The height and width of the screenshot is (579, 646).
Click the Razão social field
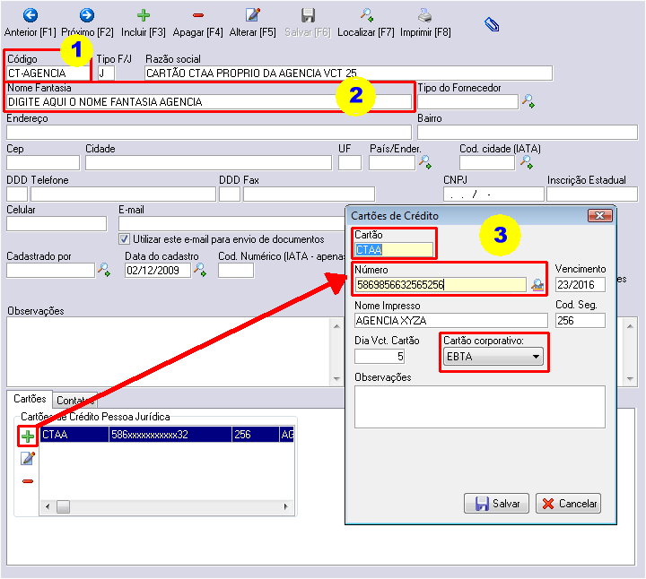(x=348, y=73)
